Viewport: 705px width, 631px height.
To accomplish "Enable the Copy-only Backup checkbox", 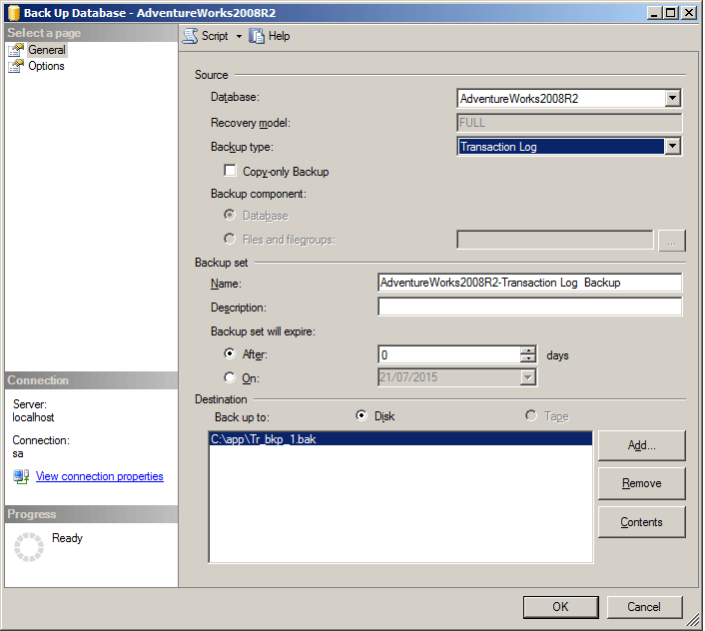I will [x=230, y=171].
